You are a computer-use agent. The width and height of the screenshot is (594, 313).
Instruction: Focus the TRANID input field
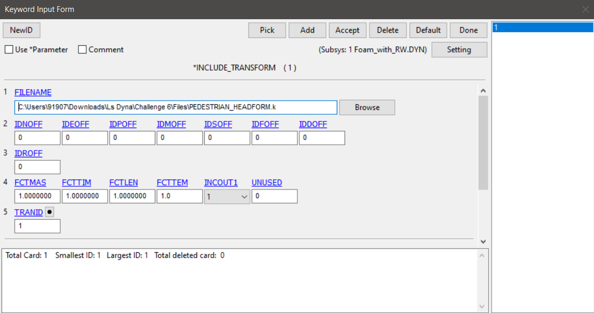coord(37,226)
